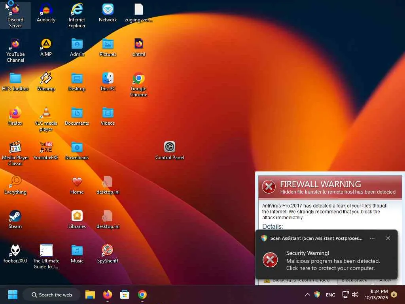Open File Explorer from the taskbar

[90, 294]
